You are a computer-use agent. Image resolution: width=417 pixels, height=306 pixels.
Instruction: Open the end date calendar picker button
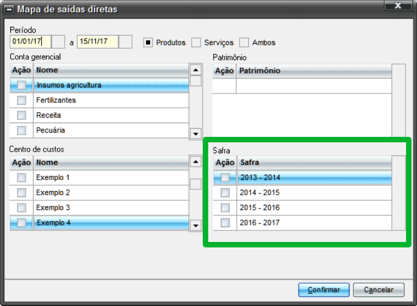[125, 42]
